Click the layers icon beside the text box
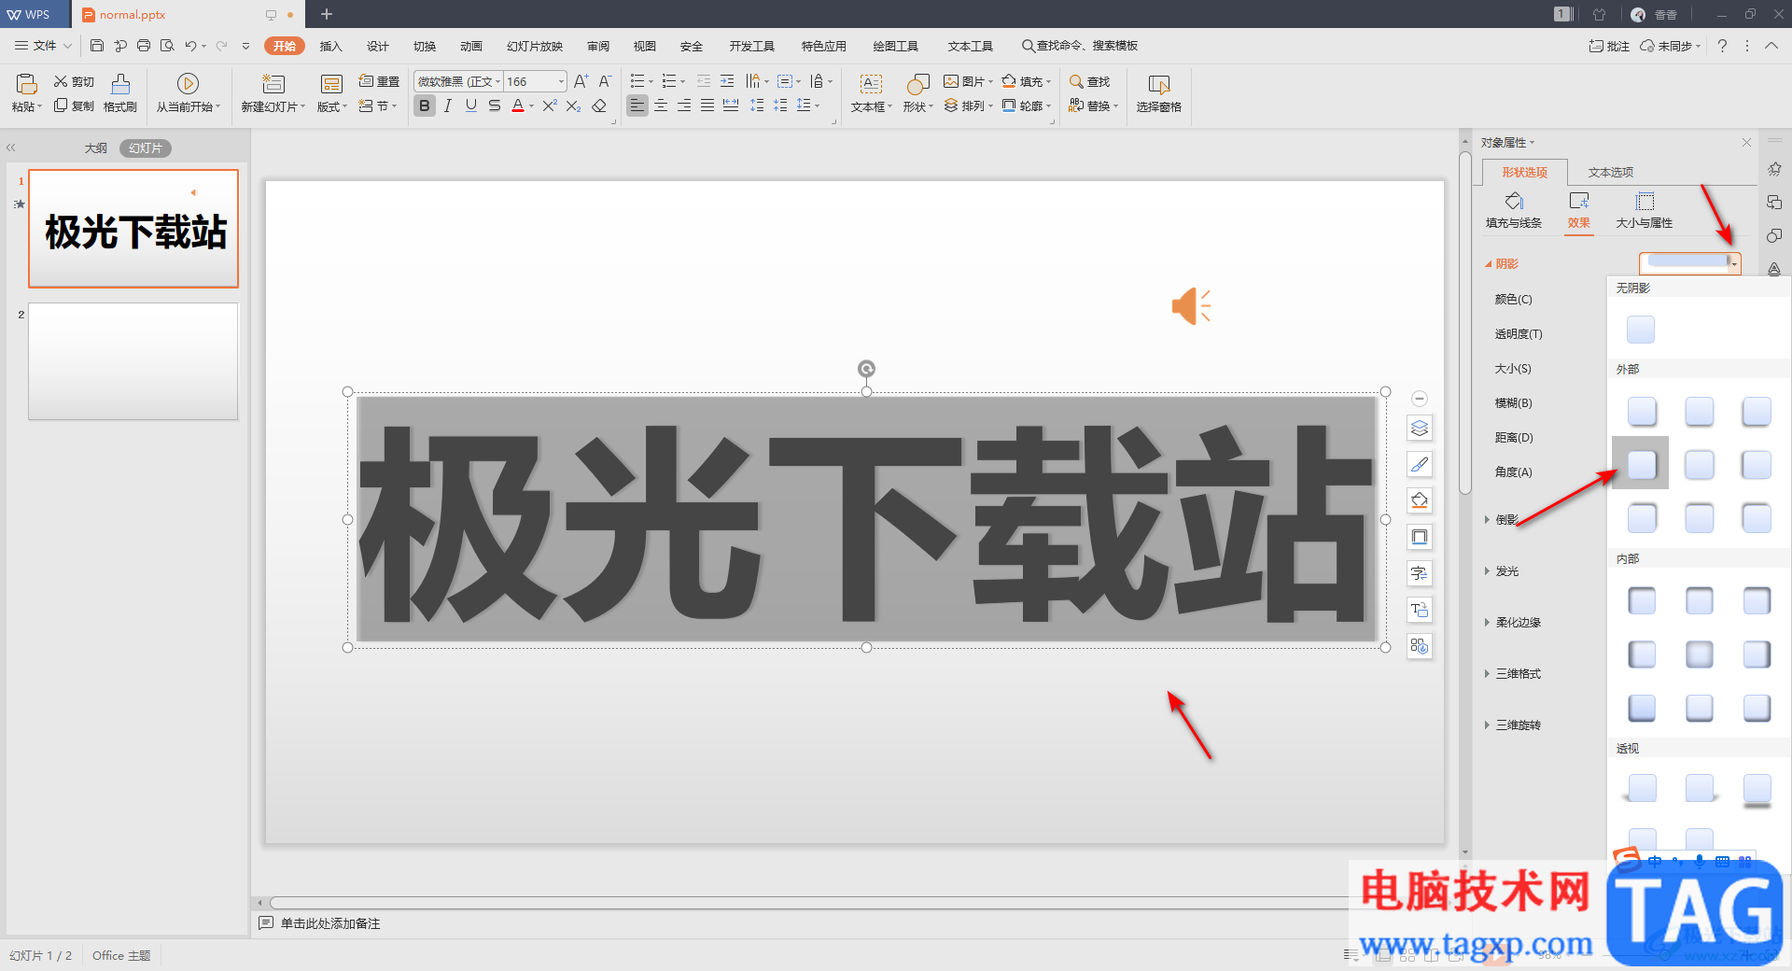This screenshot has height=971, width=1792. [1420, 429]
